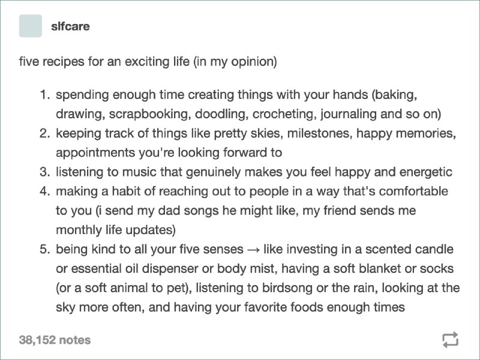This screenshot has width=480, height=360.
Task: Click the word 'scrapbooking' in item one
Action: pos(150,114)
